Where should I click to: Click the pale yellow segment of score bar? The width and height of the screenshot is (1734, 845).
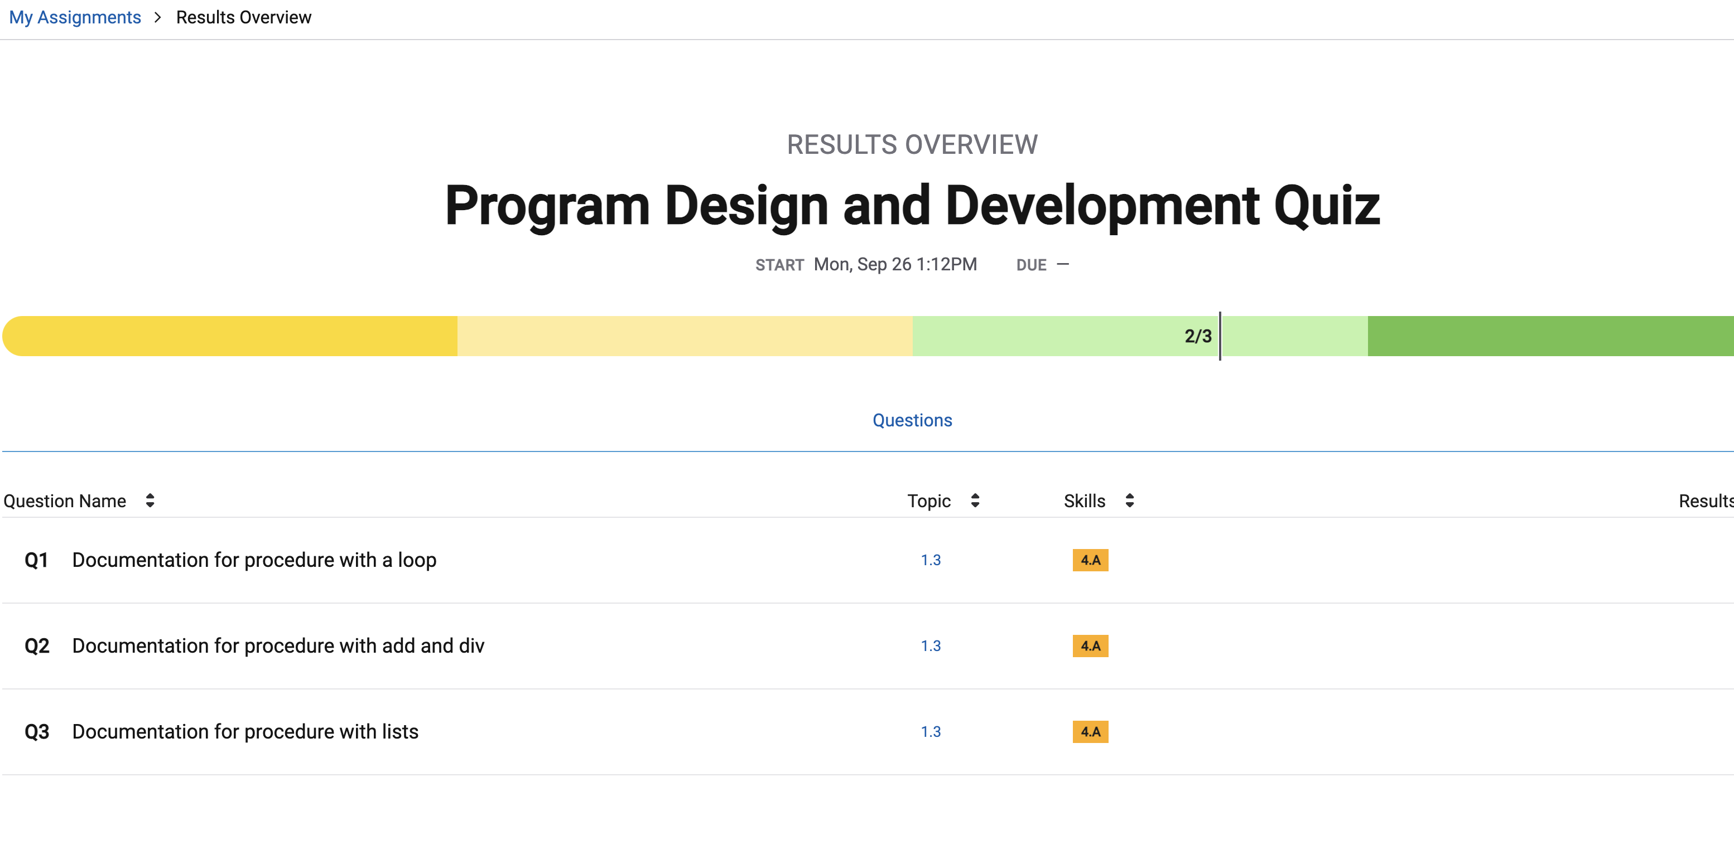pos(685,336)
